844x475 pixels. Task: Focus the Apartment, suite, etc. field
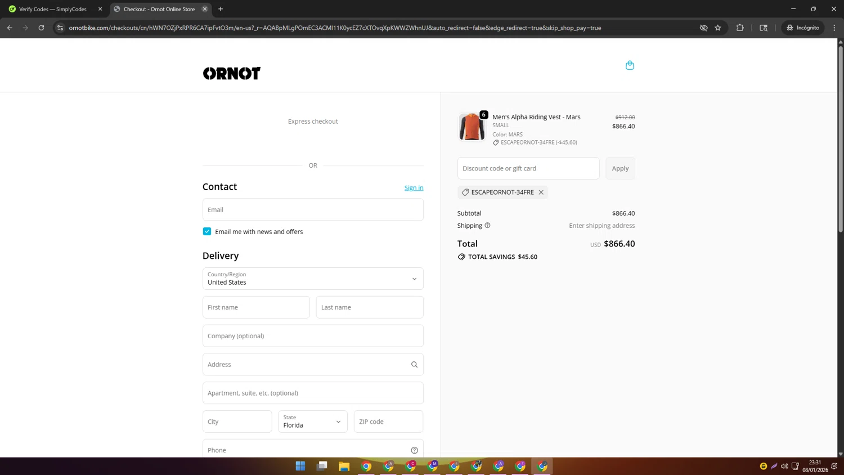(313, 393)
